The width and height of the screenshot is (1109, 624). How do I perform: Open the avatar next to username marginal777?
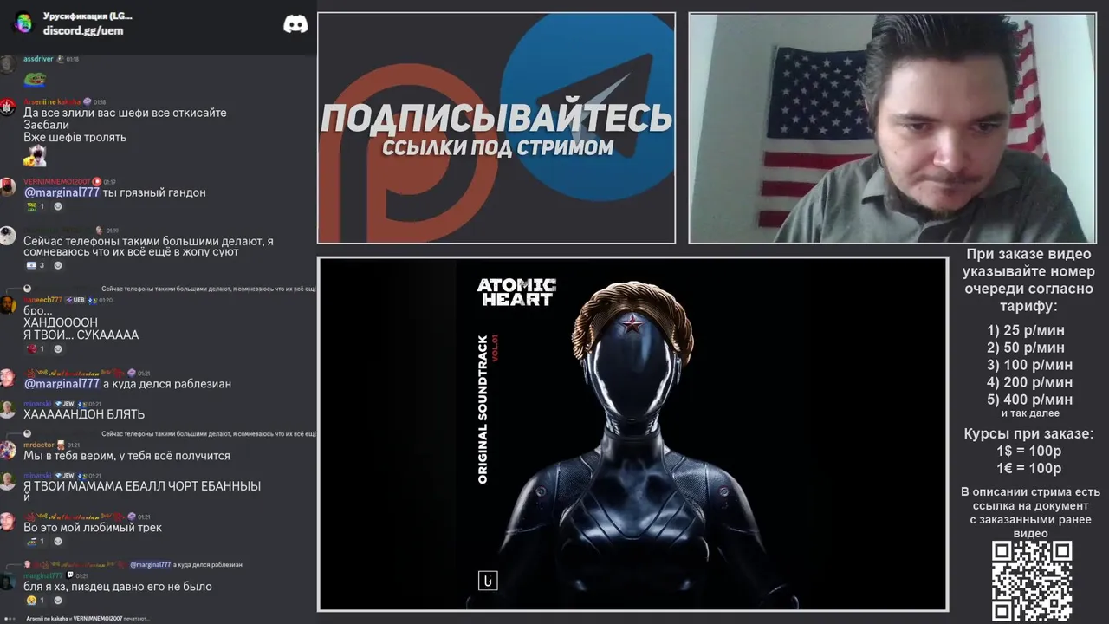coord(8,581)
